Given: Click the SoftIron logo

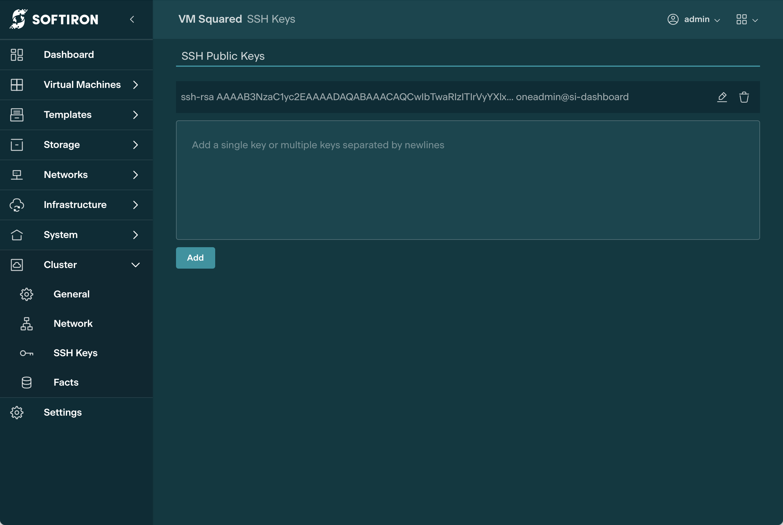Looking at the screenshot, I should point(54,19).
